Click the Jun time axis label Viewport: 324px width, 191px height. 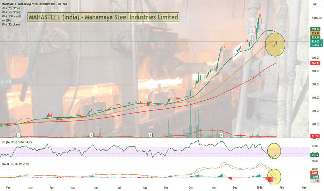coord(96,188)
